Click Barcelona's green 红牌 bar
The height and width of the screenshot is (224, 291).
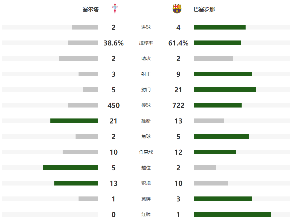(232, 214)
